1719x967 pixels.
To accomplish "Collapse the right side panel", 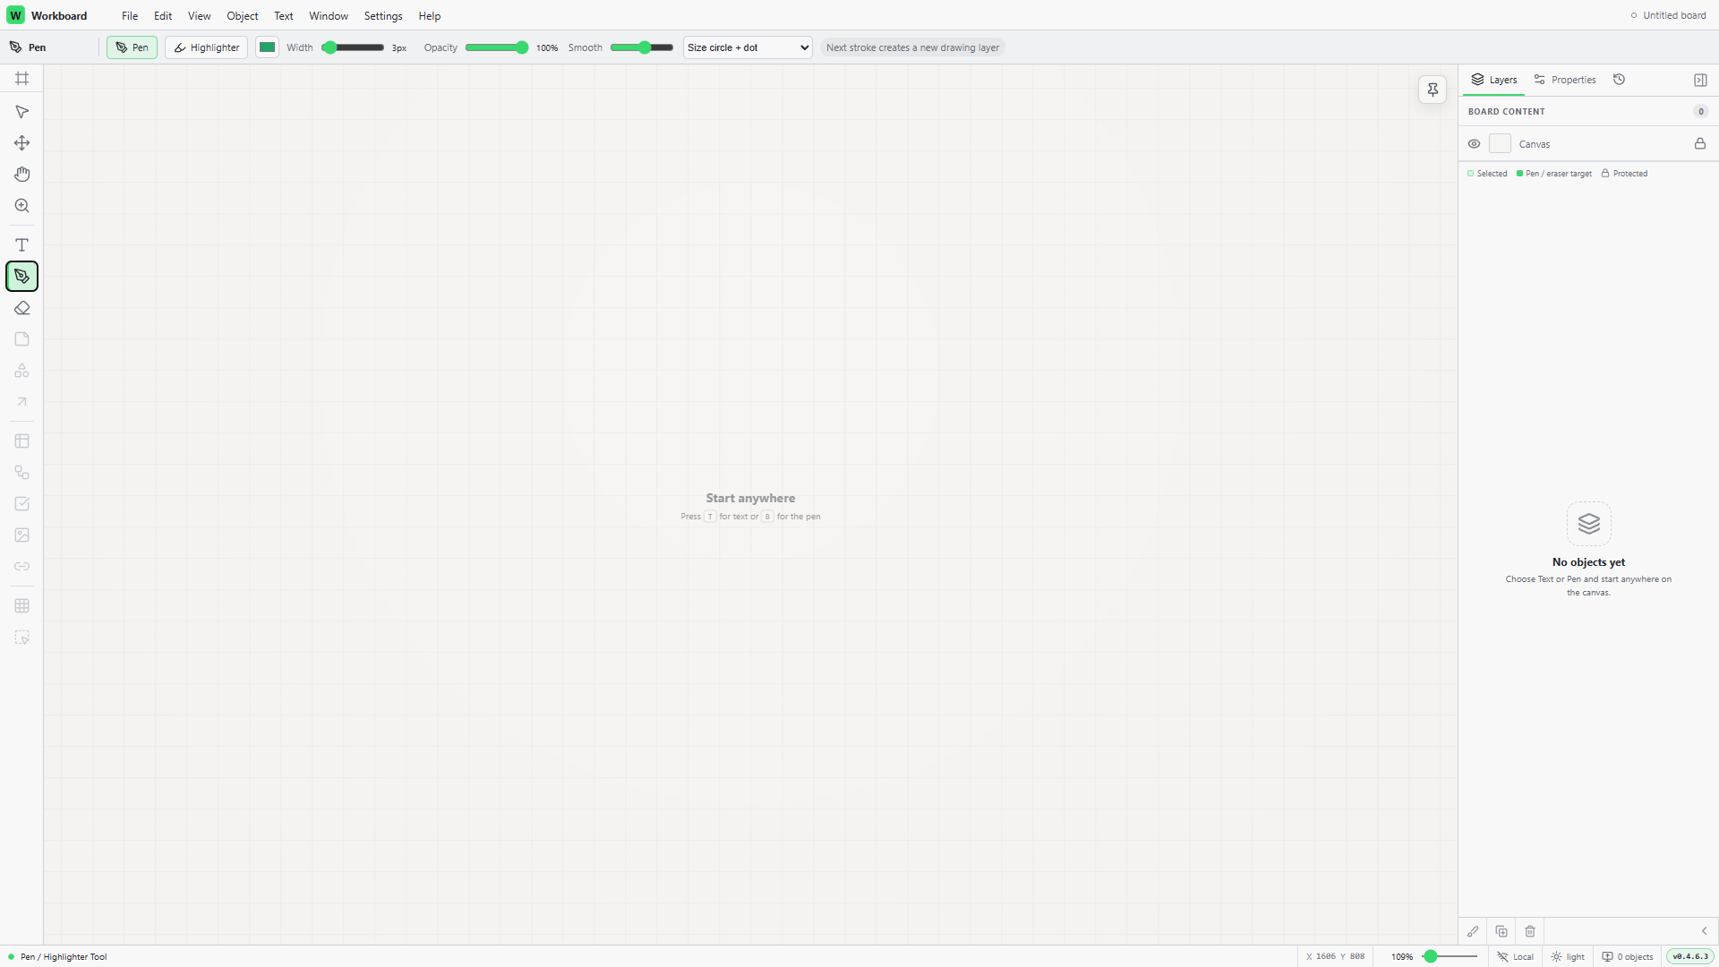I will (1700, 81).
